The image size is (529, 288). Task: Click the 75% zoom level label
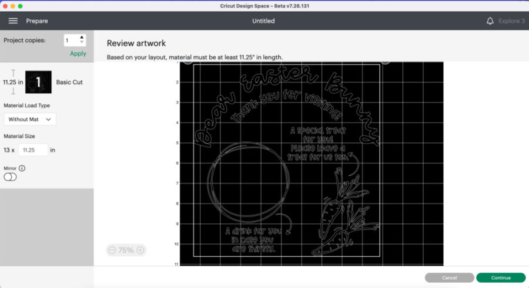point(126,250)
